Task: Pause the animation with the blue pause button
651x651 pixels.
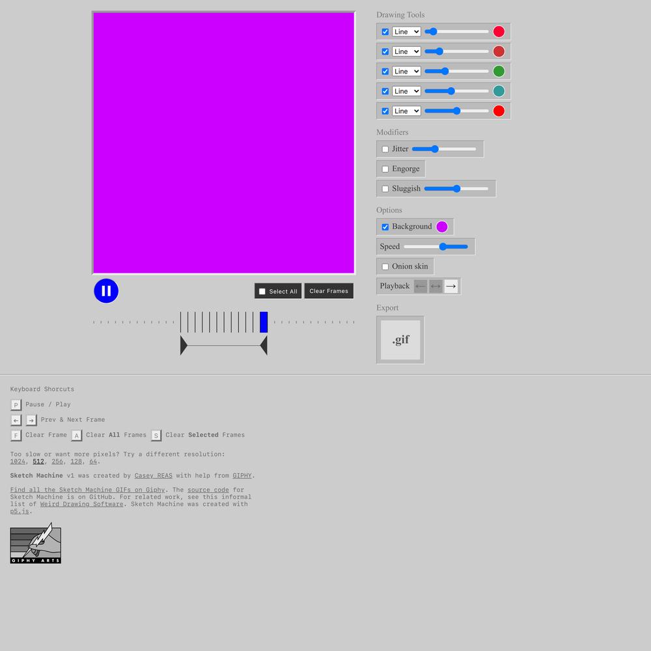Action: pos(106,290)
